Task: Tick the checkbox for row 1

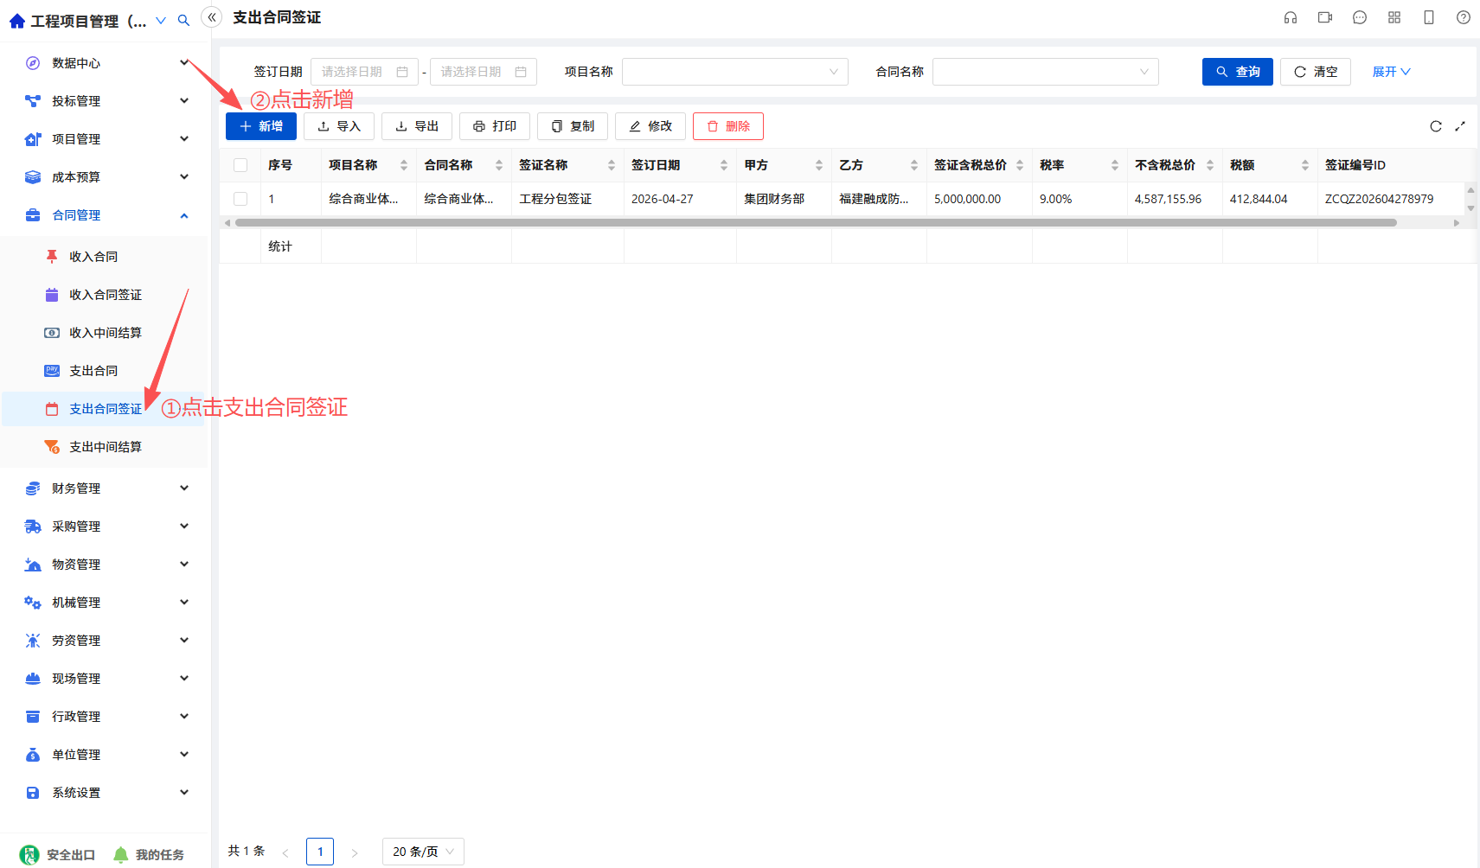Action: pos(240,199)
